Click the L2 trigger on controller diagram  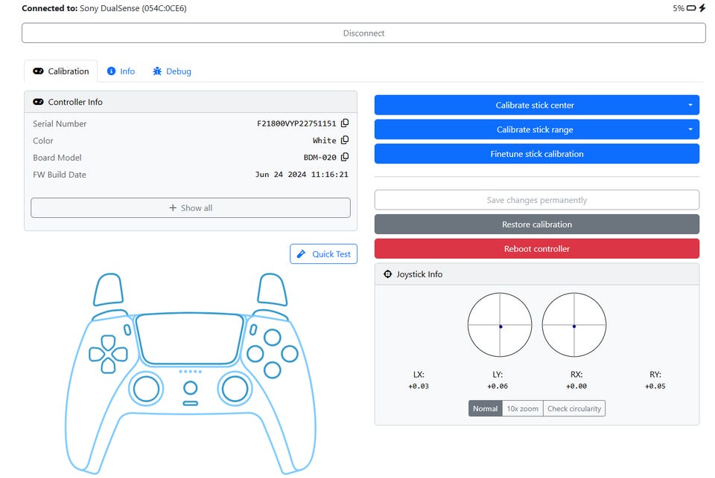(108, 289)
